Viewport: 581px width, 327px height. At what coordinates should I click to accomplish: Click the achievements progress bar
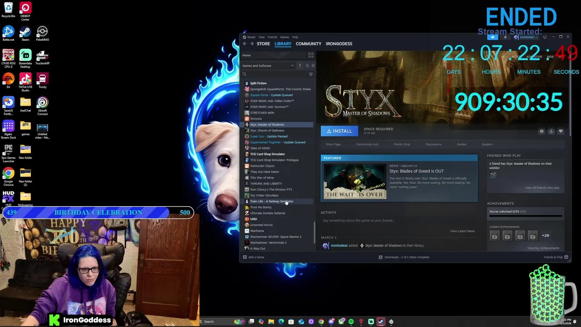pyautogui.click(x=526, y=216)
